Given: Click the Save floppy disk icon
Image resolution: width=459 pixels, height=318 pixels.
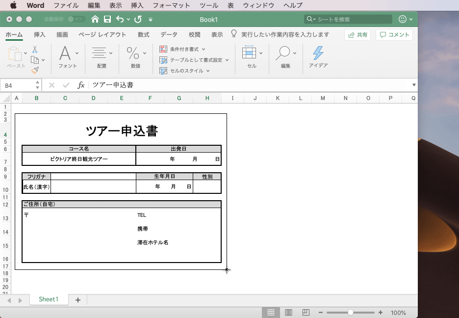Looking at the screenshot, I should point(107,19).
